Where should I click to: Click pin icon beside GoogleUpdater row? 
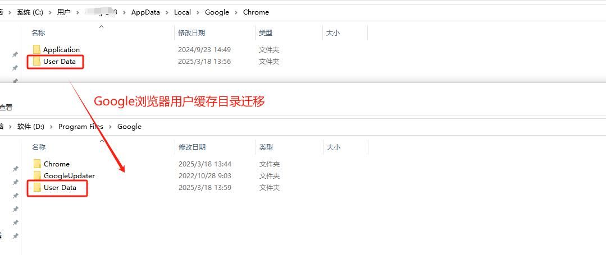[16, 182]
